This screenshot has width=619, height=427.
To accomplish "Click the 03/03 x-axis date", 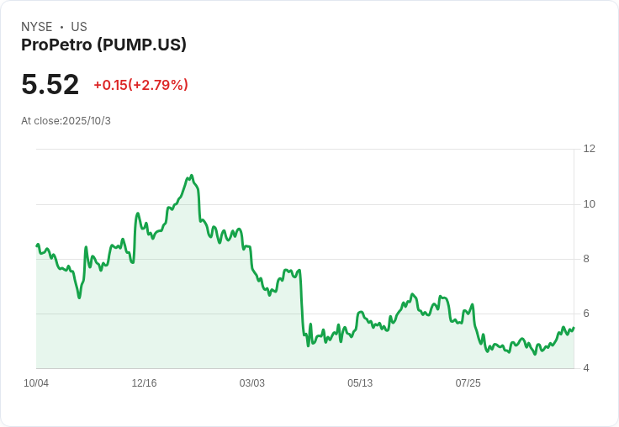I will click(251, 383).
